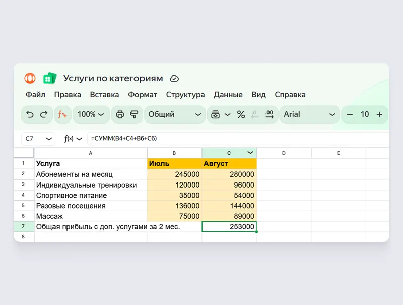The image size is (403, 305).
Task: Select cell with value 54000
Action: click(x=229, y=195)
